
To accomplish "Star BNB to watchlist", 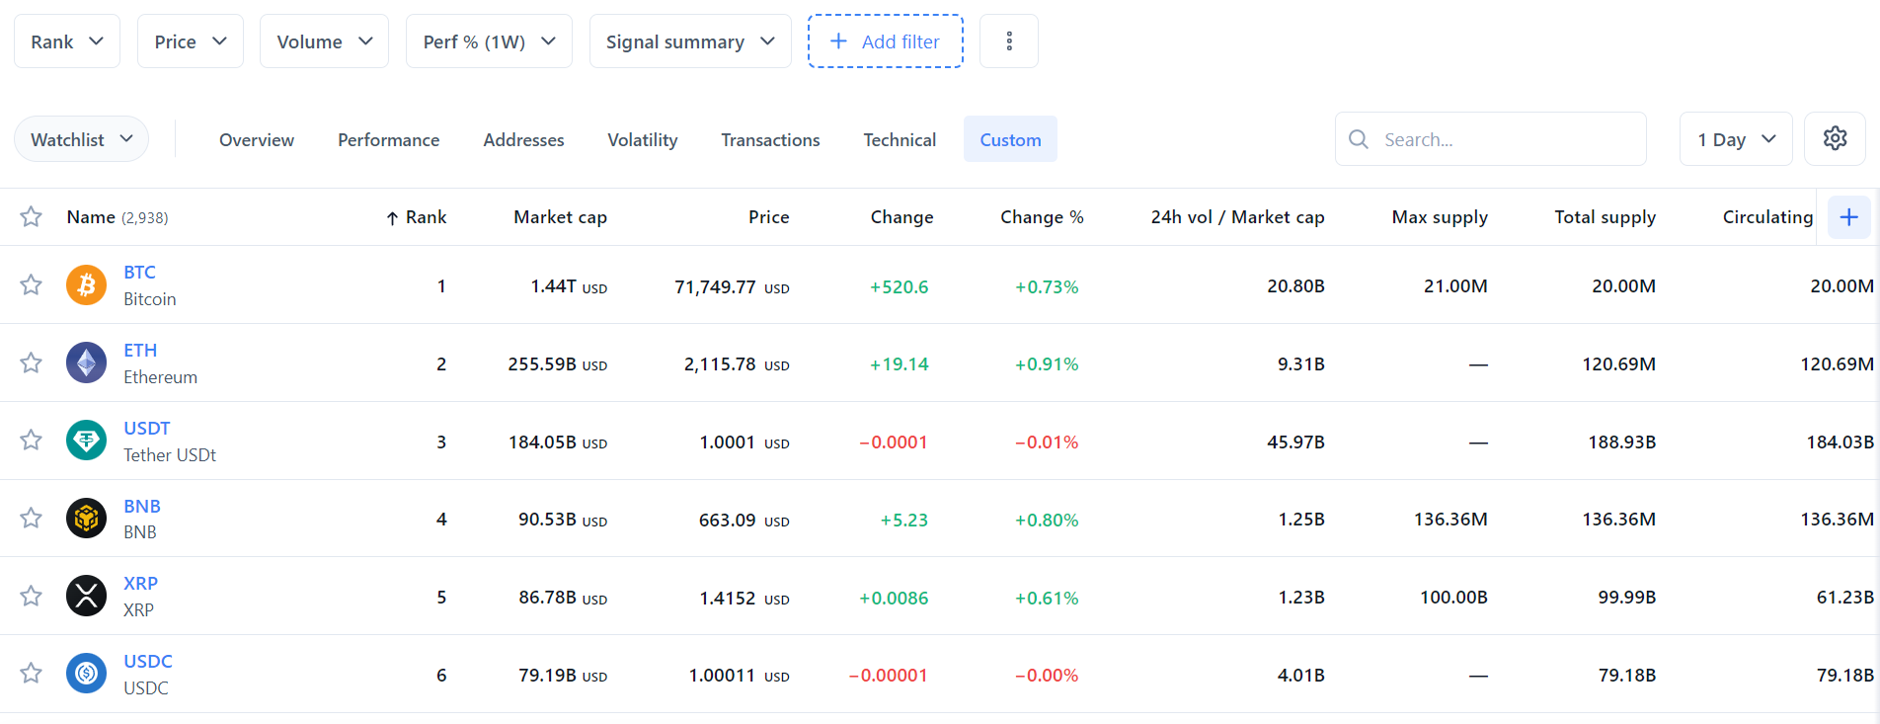I will (x=31, y=519).
